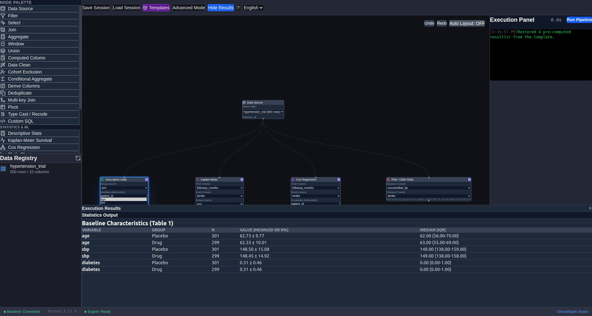Open the arm Group Column dropdown in Descriptive Stats
This screenshot has width=592, height=316.
click(x=124, y=188)
